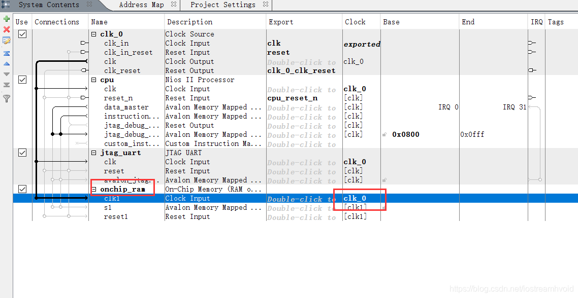
Task: Click the 0x0fff end address value
Action: [x=472, y=135]
